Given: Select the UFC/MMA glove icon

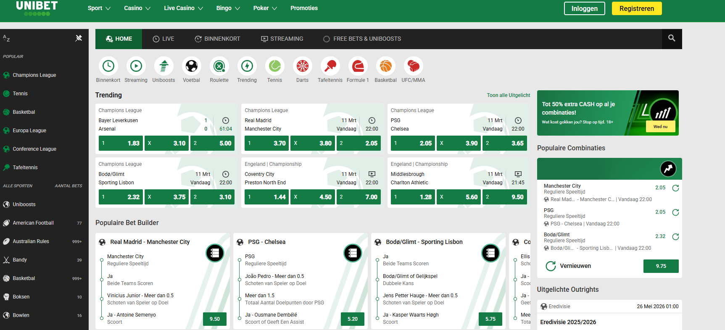Looking at the screenshot, I should coord(414,66).
